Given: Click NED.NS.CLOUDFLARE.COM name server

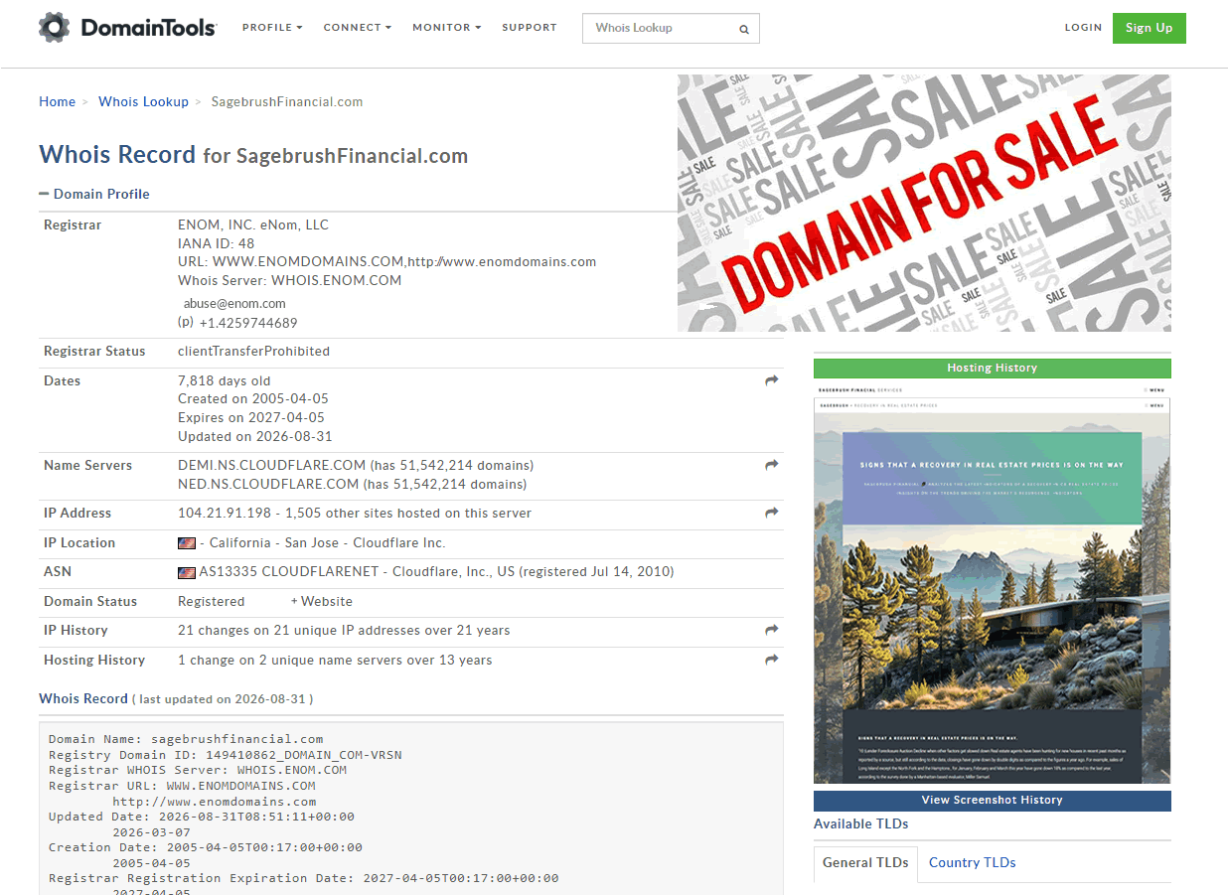Looking at the screenshot, I should 268,485.
